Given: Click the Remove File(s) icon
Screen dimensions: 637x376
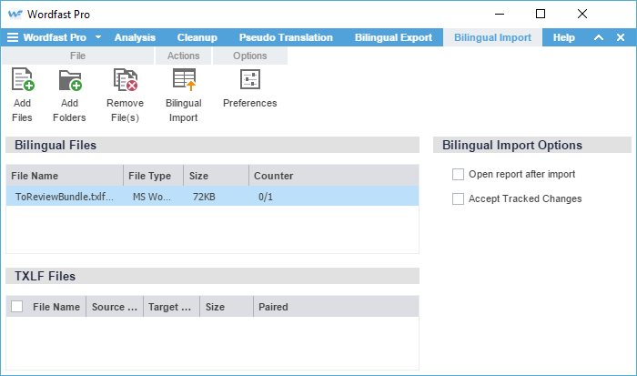Looking at the screenshot, I should (x=125, y=81).
